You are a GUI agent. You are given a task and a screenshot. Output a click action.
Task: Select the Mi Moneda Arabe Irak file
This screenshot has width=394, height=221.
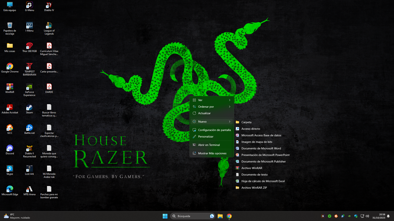click(49, 172)
